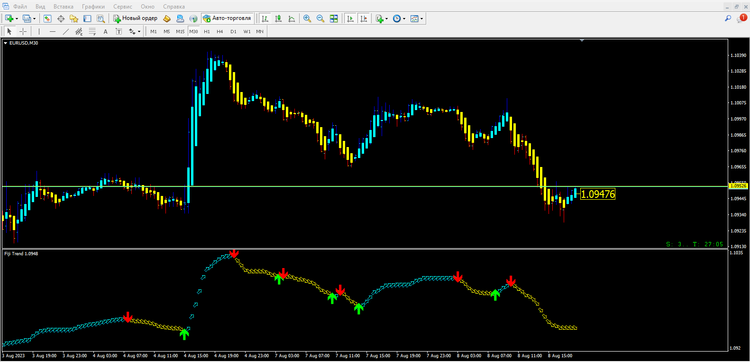The image size is (750, 362).
Task: Select the trendline drawing tool
Action: [x=65, y=31]
